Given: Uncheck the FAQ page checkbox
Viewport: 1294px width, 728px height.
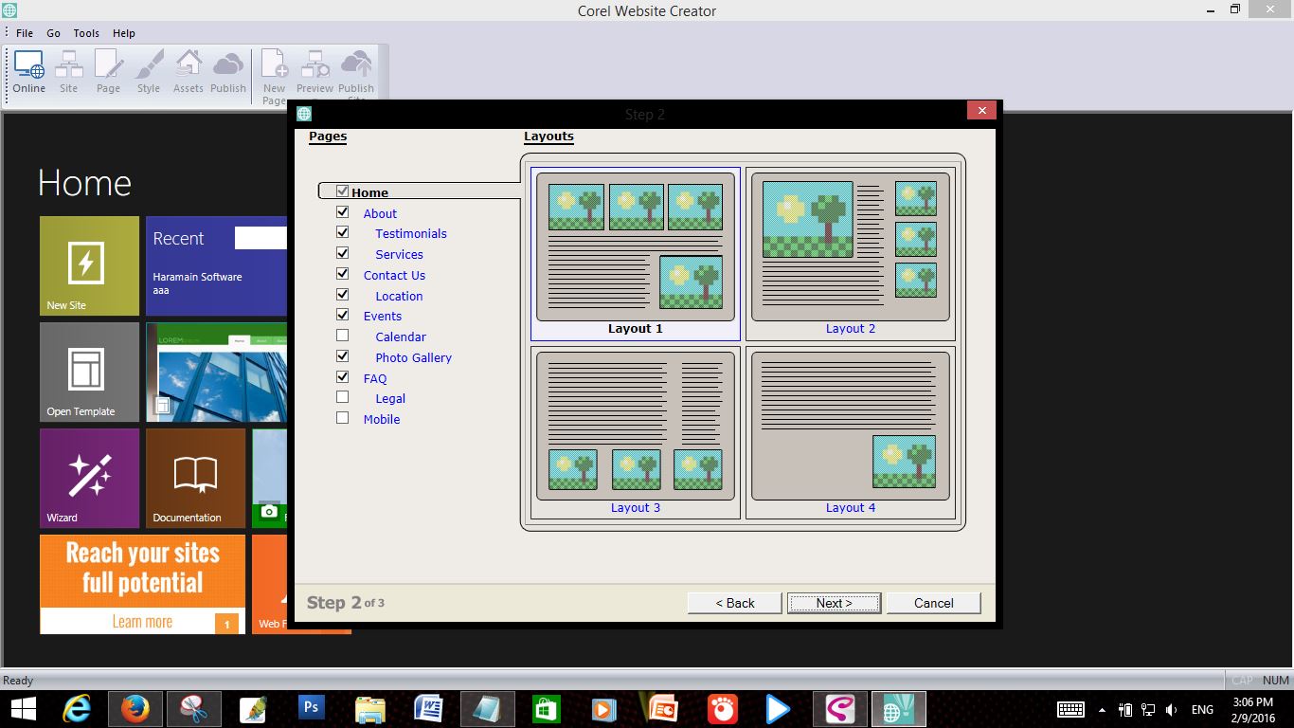Looking at the screenshot, I should tap(343, 377).
